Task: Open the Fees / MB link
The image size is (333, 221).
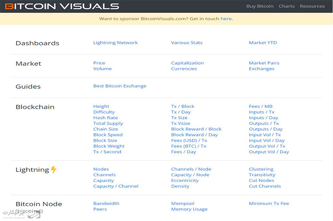Action: 261,107
